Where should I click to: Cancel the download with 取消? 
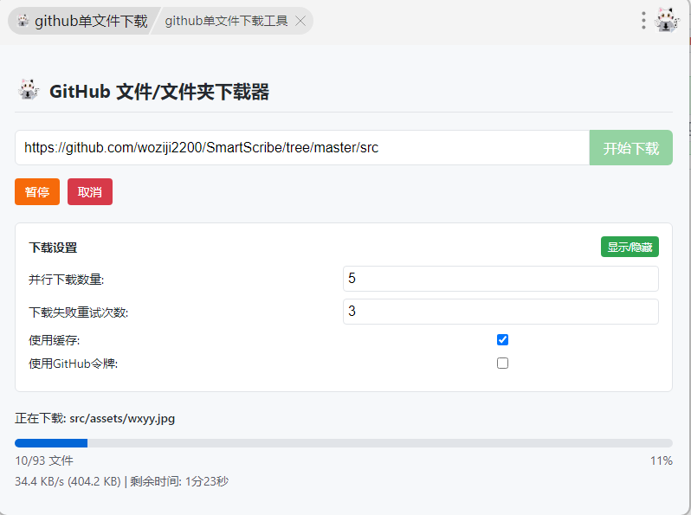[90, 191]
